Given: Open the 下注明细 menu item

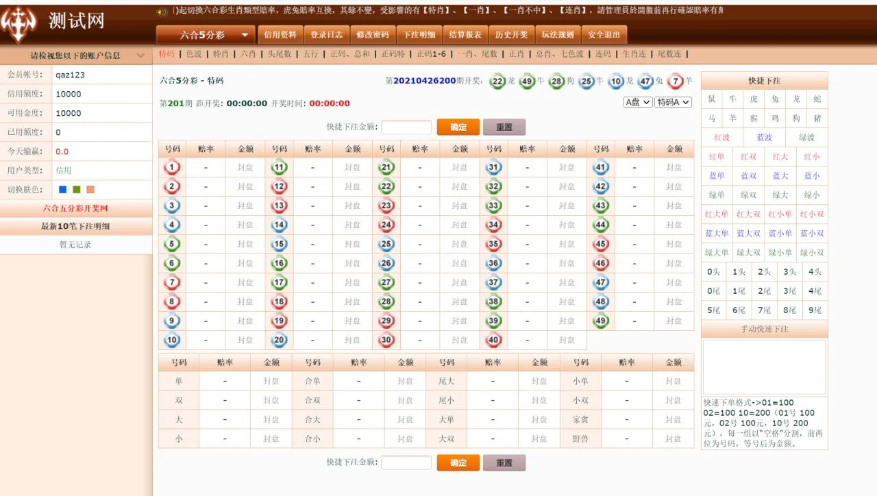Looking at the screenshot, I should (x=419, y=35).
